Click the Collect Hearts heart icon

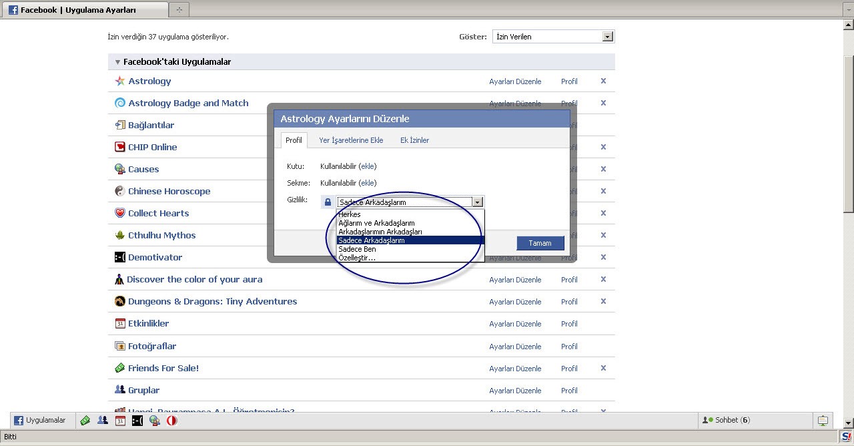coord(120,213)
